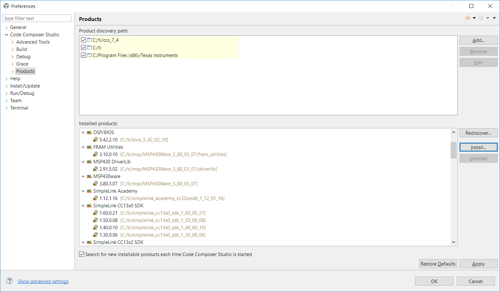Viewport: 500px width, 292px height.
Task: Click the SimpleLink Academy product icon
Action: [x=89, y=191]
